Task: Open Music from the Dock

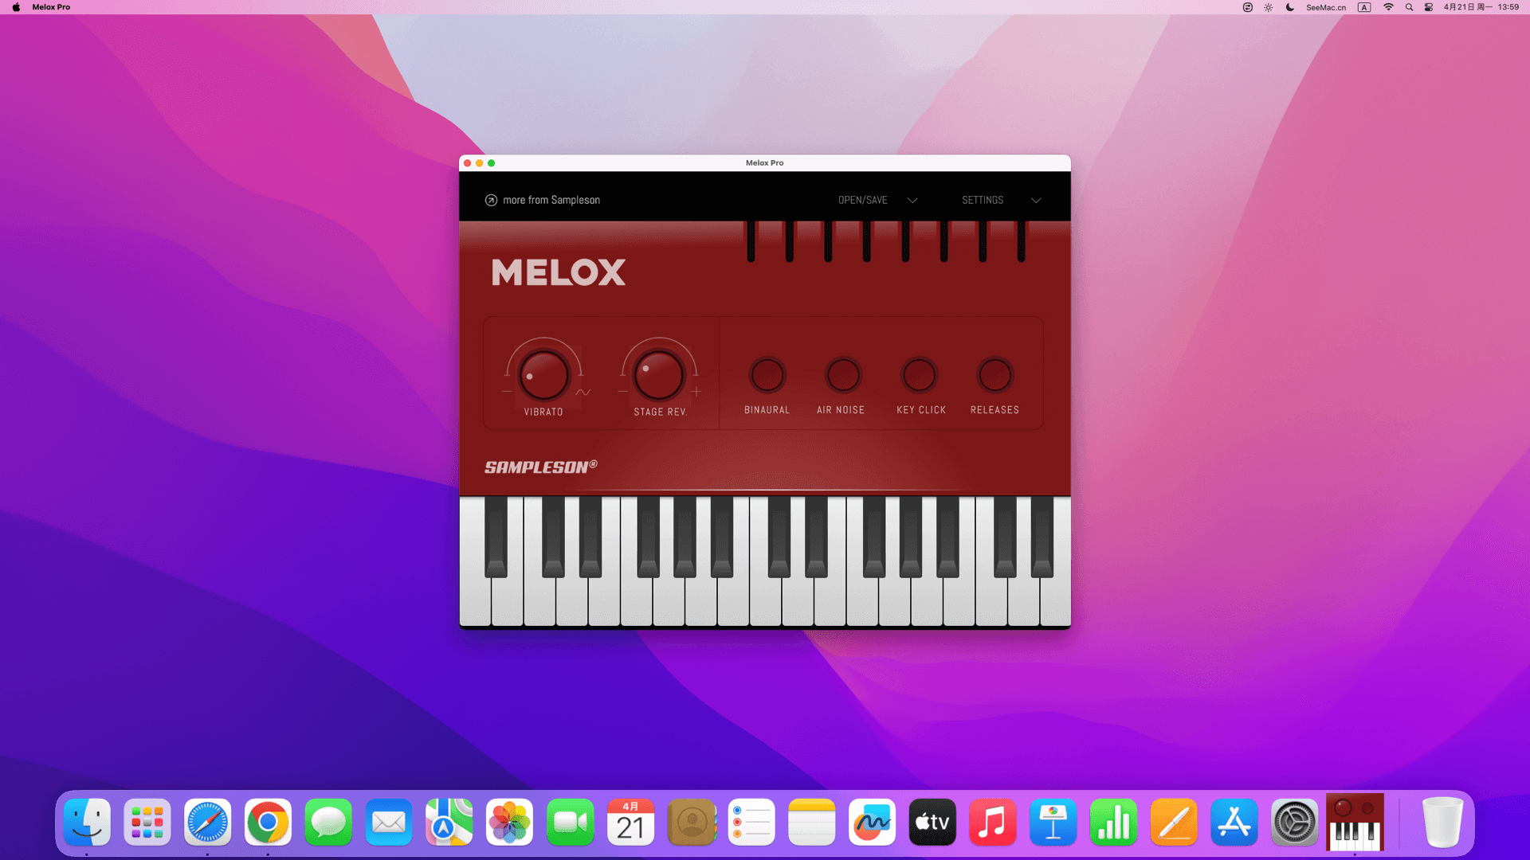Action: click(x=993, y=822)
